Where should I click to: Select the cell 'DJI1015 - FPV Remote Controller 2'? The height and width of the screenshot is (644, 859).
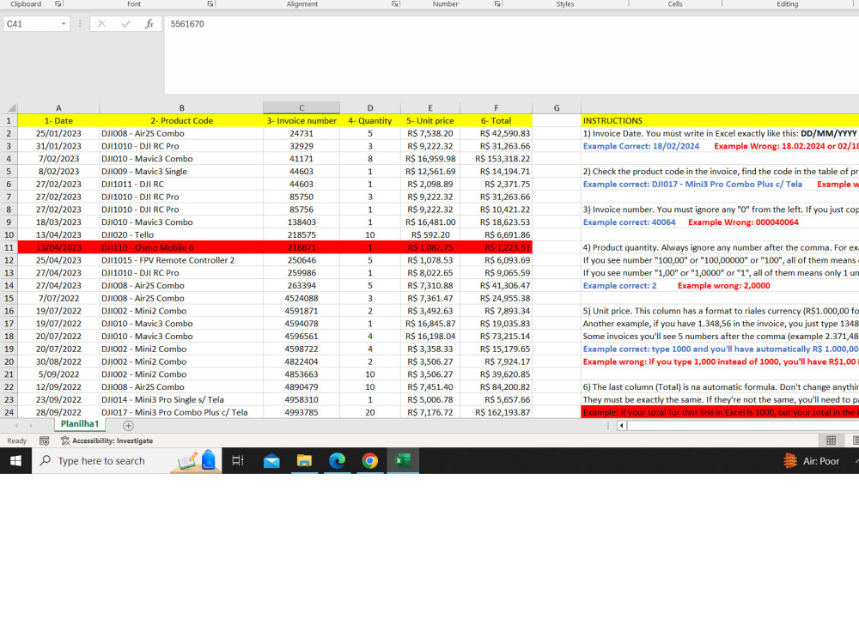point(181,260)
